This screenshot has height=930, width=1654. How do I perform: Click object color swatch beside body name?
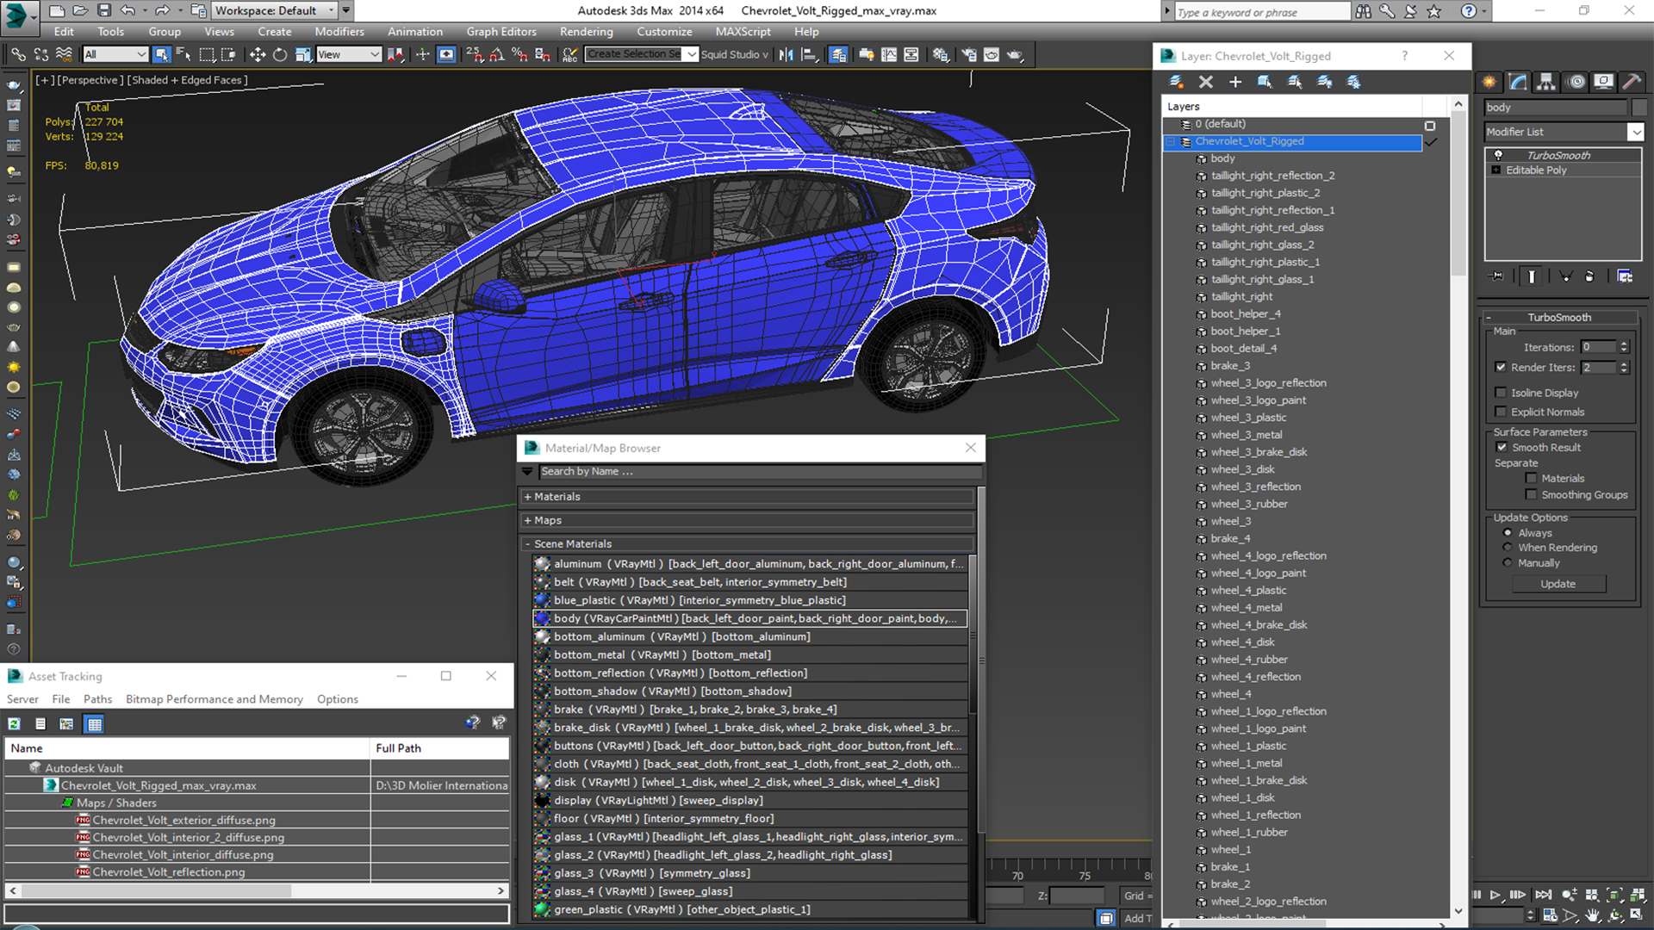[1638, 108]
